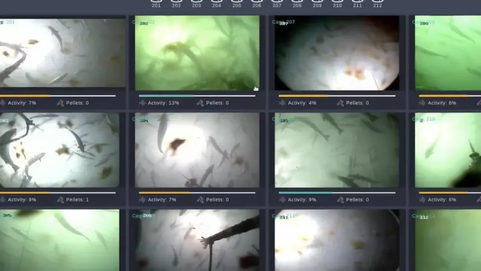Viewport: 481px width, 271px height.
Task: Select cage 209 in the top cage strip
Action: point(317,4)
